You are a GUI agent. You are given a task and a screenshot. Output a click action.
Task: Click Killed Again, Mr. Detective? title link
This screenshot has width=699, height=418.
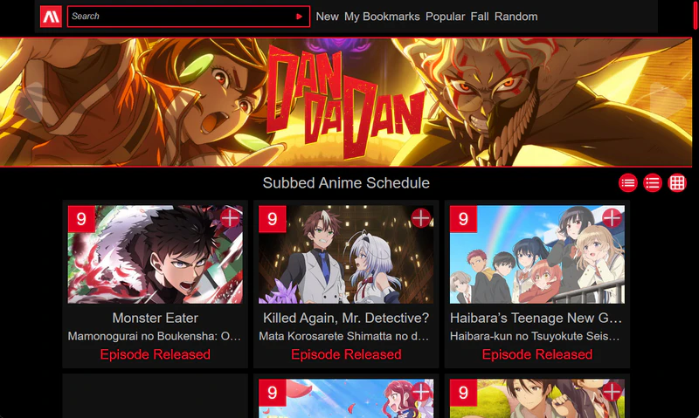coord(346,318)
